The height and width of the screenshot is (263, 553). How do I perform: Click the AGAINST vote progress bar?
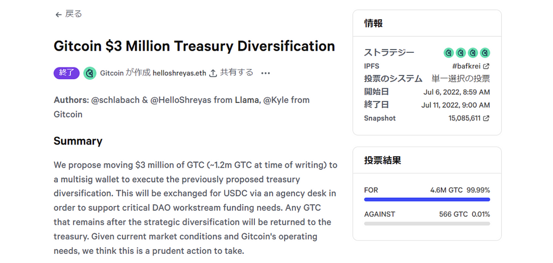[x=427, y=223]
